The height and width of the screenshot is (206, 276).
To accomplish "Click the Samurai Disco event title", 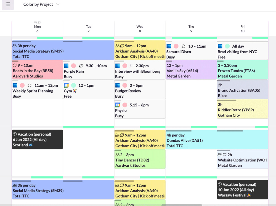I will (x=179, y=52).
